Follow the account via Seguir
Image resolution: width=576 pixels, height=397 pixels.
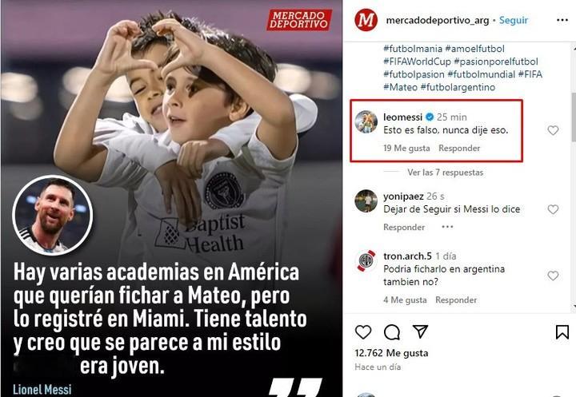click(x=513, y=20)
